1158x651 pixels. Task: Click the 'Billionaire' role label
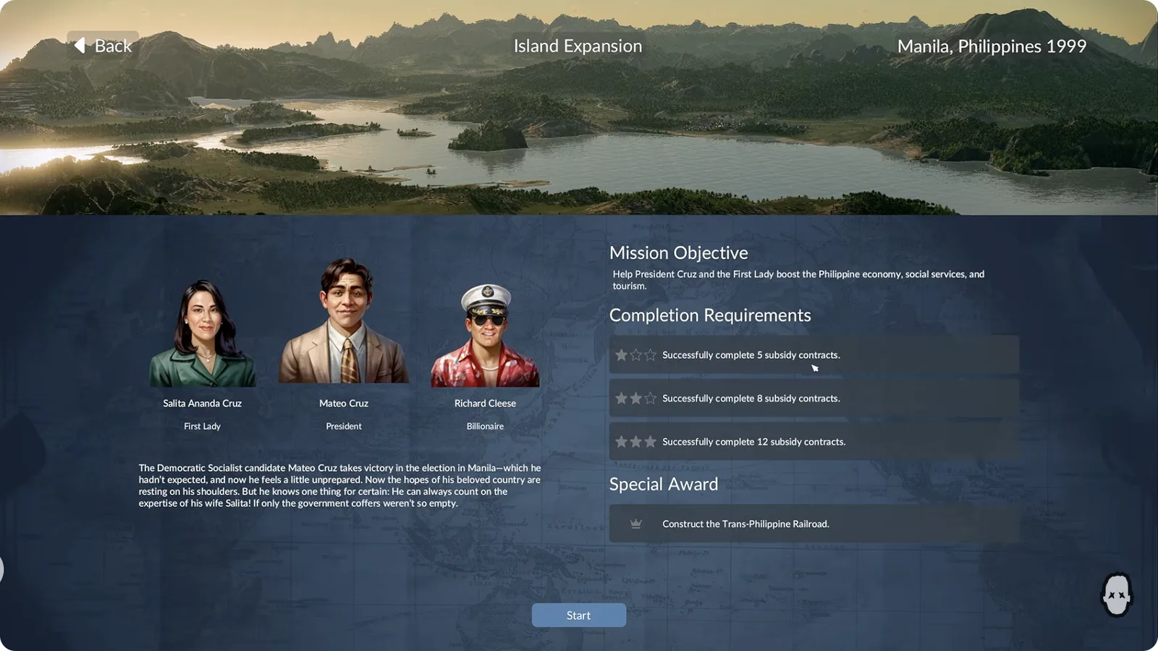click(485, 426)
